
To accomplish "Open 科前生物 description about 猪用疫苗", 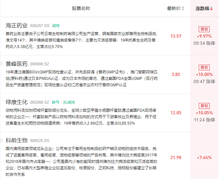I will tap(81, 162).
